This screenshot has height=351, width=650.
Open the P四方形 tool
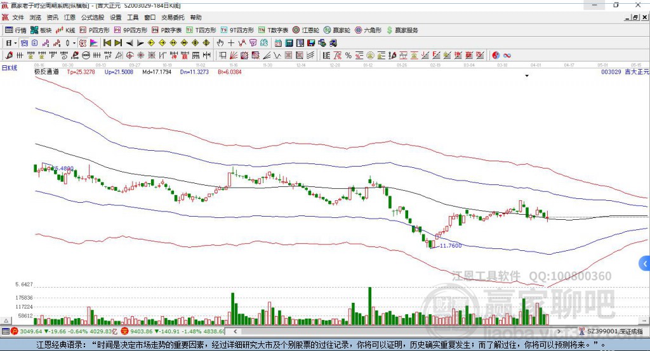click(95, 30)
